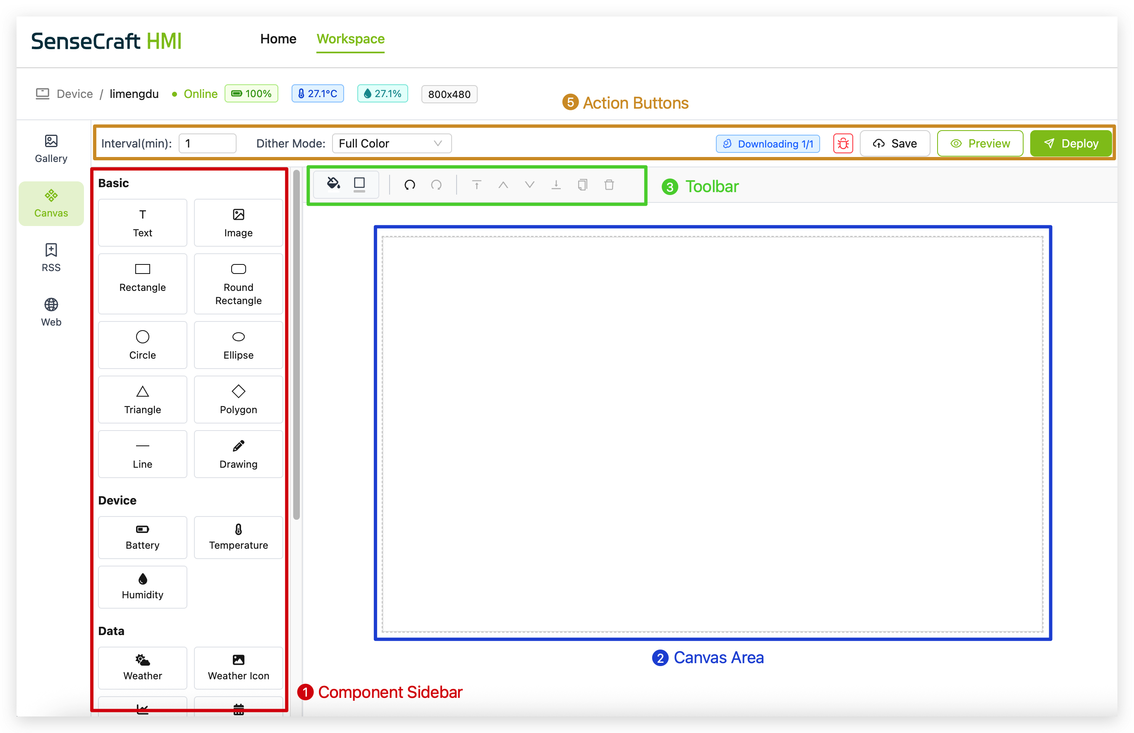Click the red bug debug icon
The image size is (1134, 733).
tap(842, 143)
